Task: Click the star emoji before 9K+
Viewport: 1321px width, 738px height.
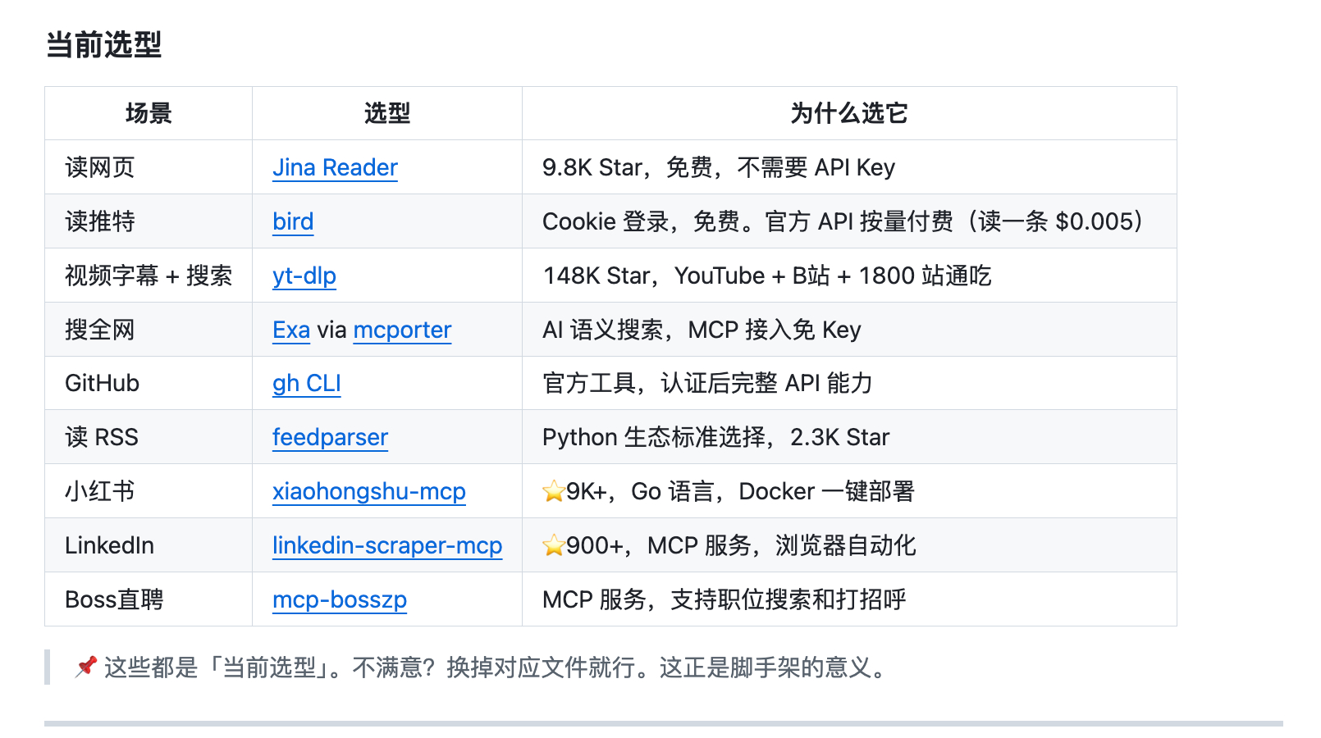Action: point(554,491)
